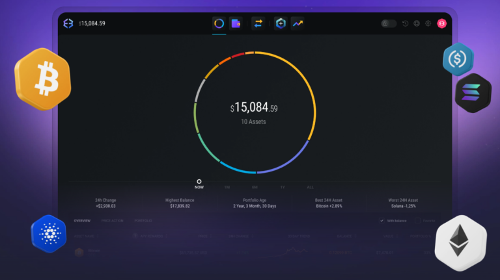Sort by BALANCE column header
This screenshot has width=500, height=280.
[x=346, y=236]
